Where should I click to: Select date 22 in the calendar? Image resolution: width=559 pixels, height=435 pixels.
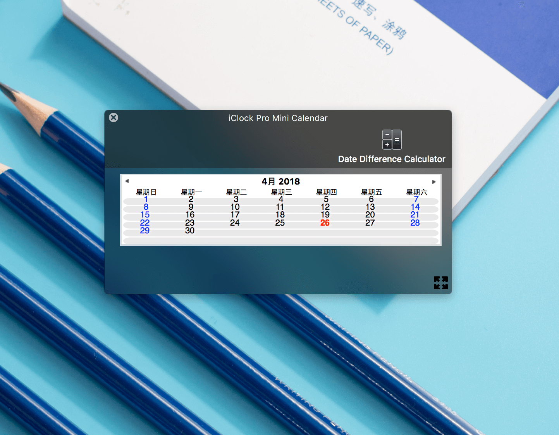(145, 223)
